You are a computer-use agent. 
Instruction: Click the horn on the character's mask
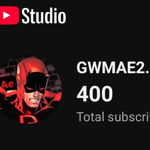pyautogui.click(x=48, y=76)
